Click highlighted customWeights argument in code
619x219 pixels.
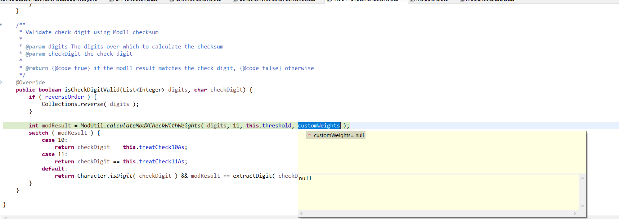[319, 125]
